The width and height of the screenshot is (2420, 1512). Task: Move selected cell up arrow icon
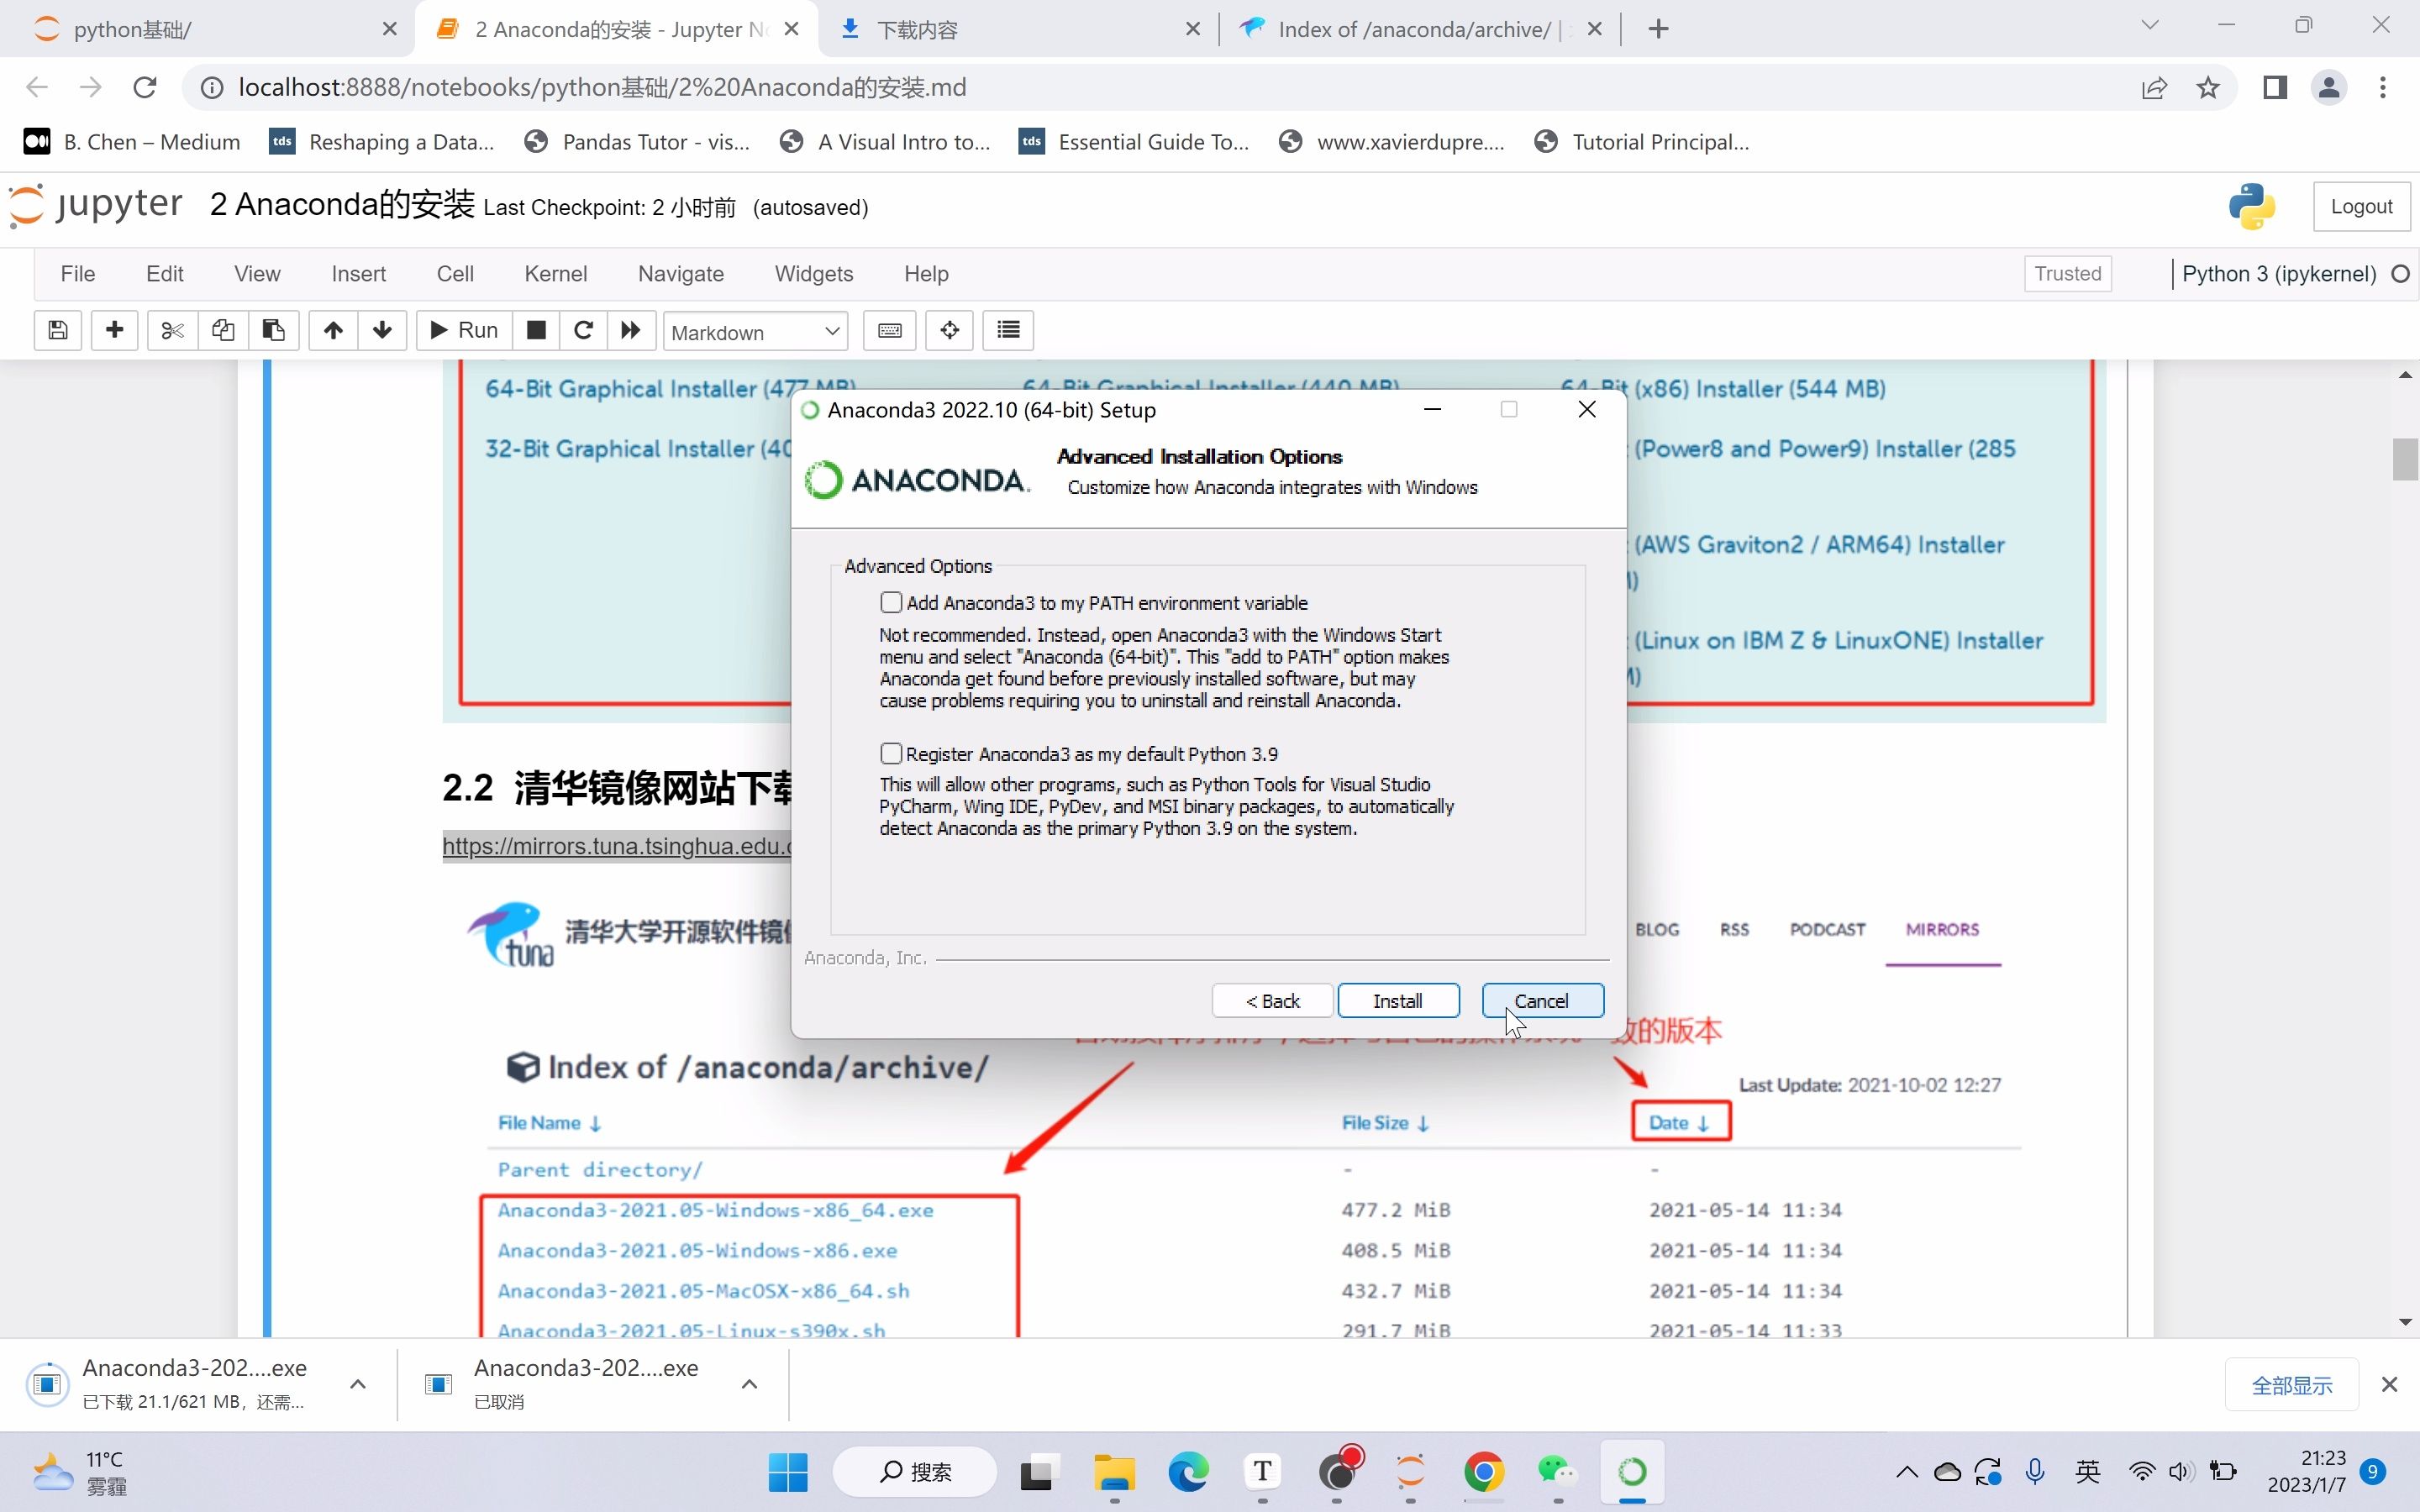[x=333, y=330]
